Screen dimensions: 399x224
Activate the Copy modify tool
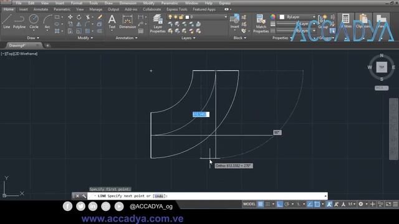pos(70,24)
